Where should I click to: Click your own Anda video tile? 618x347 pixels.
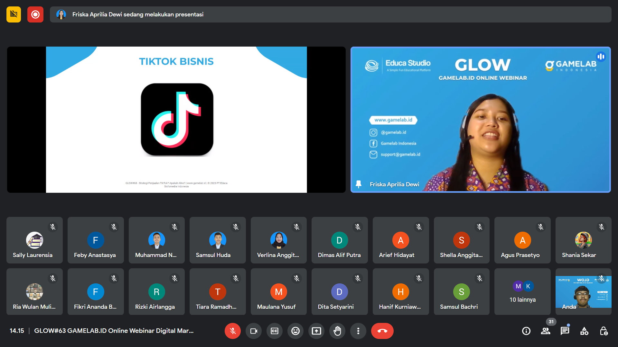coord(584,291)
